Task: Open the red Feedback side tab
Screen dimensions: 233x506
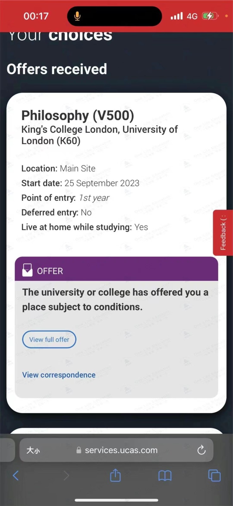Action: [x=223, y=232]
